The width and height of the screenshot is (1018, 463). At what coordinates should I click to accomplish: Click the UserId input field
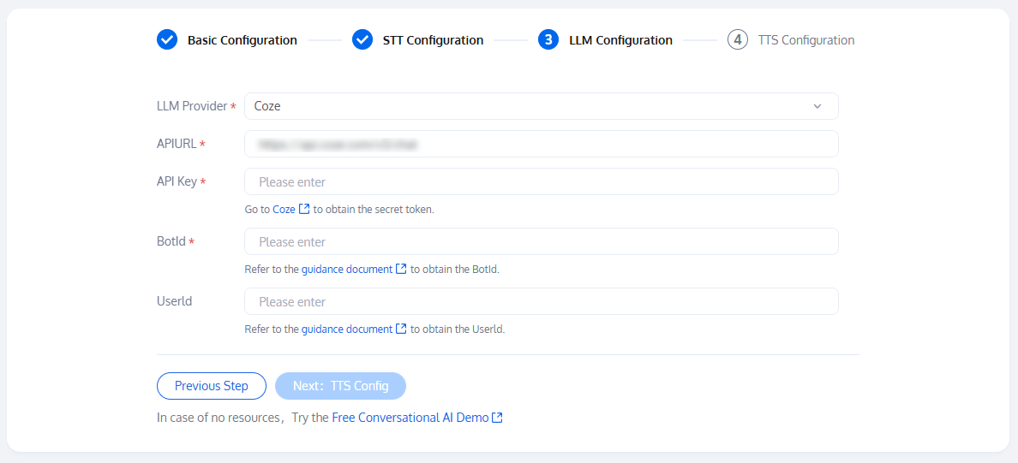coord(541,301)
